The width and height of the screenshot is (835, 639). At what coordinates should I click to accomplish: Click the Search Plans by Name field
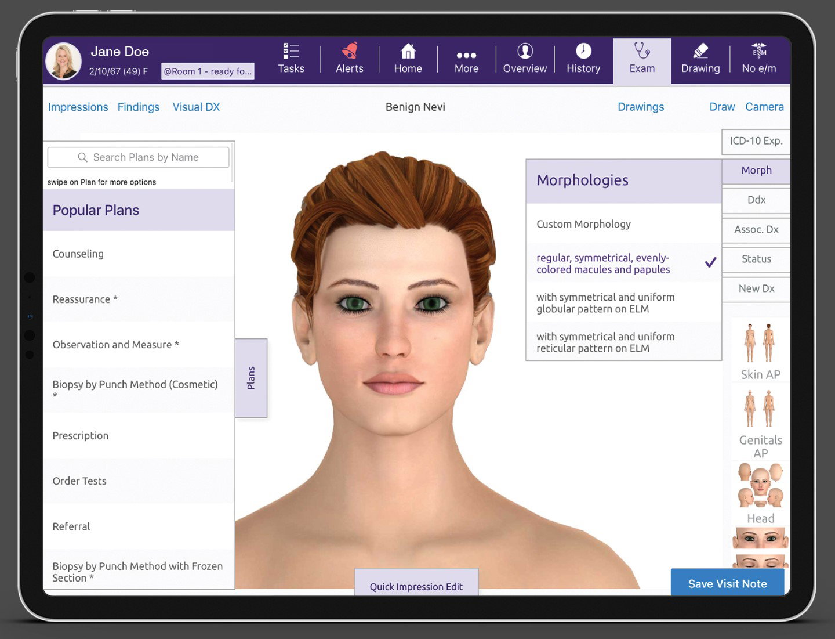(x=138, y=157)
